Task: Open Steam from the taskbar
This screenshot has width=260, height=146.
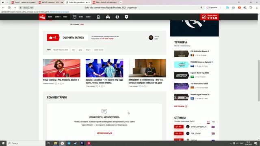Action: [76, 143]
